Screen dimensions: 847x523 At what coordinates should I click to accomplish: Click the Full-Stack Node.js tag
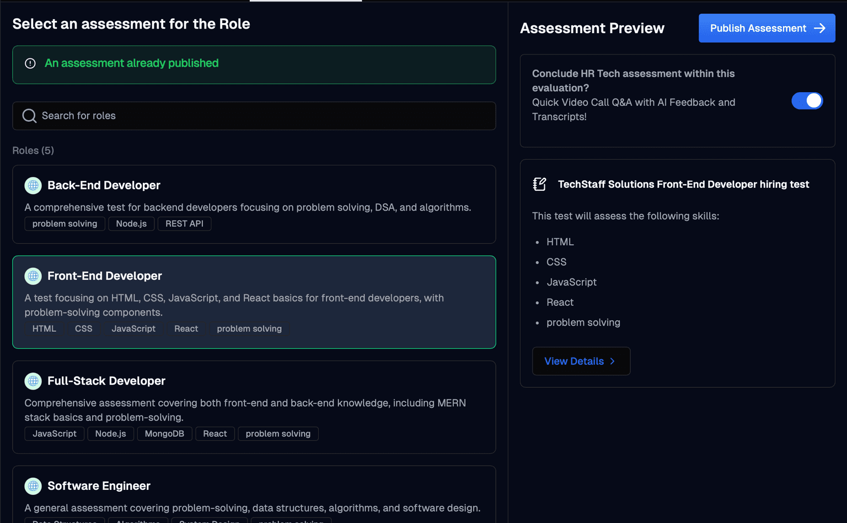pyautogui.click(x=110, y=434)
